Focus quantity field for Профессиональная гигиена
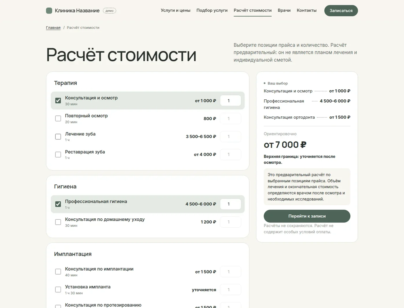 point(231,204)
